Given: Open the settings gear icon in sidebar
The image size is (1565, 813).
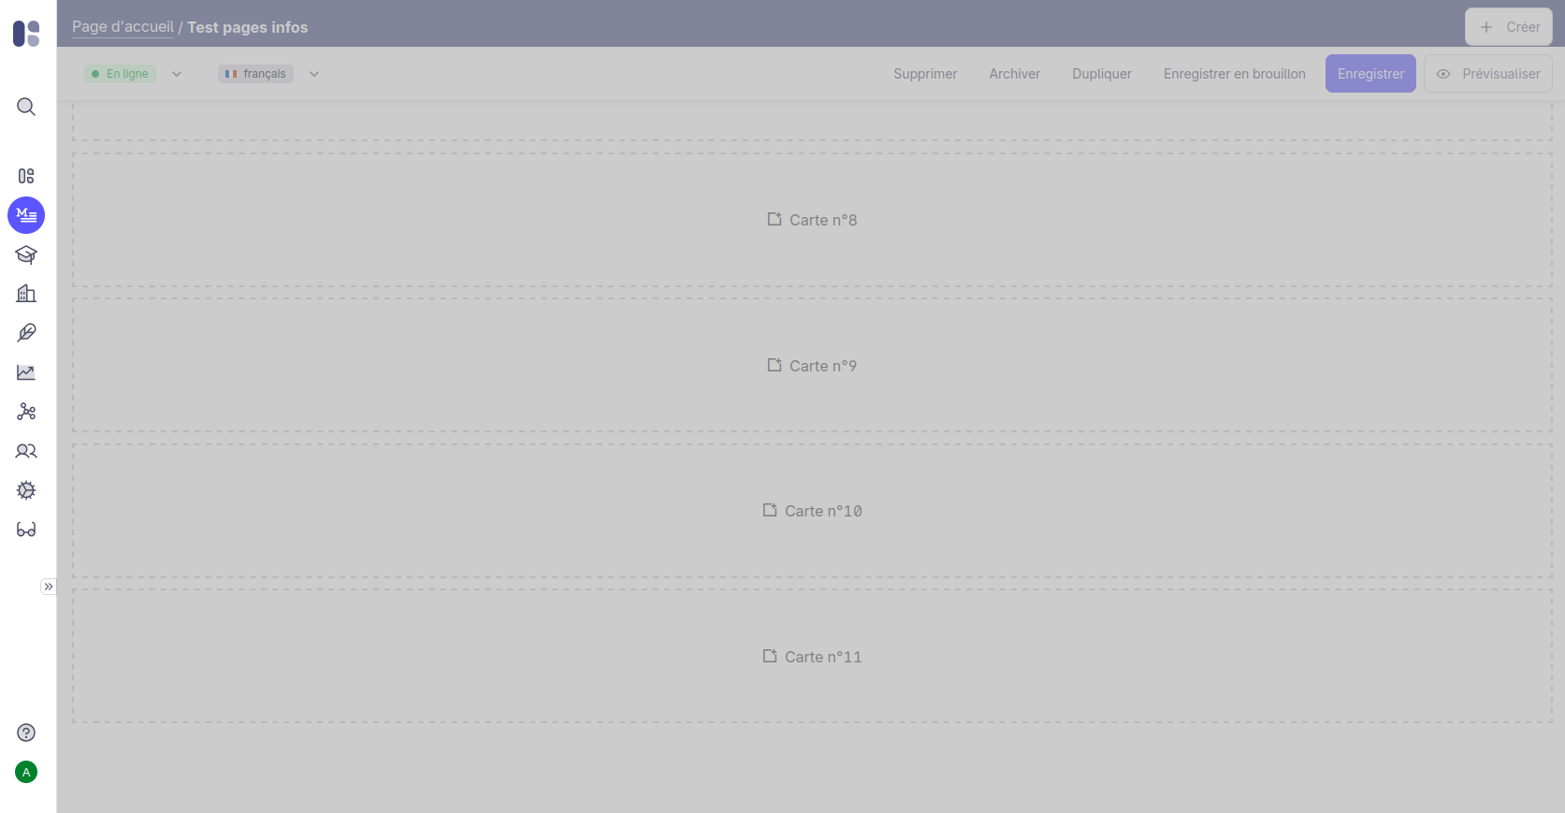Looking at the screenshot, I should tap(26, 490).
